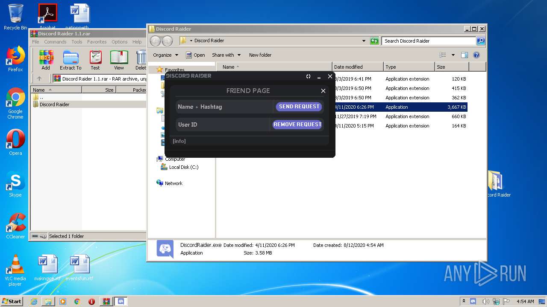Click Explorer help question mark icon
547x307 pixels.
pos(476,55)
